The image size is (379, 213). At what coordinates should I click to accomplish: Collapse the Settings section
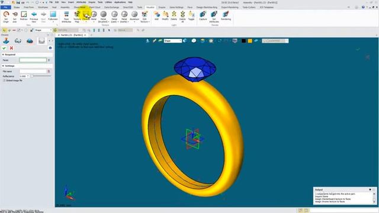(3, 66)
